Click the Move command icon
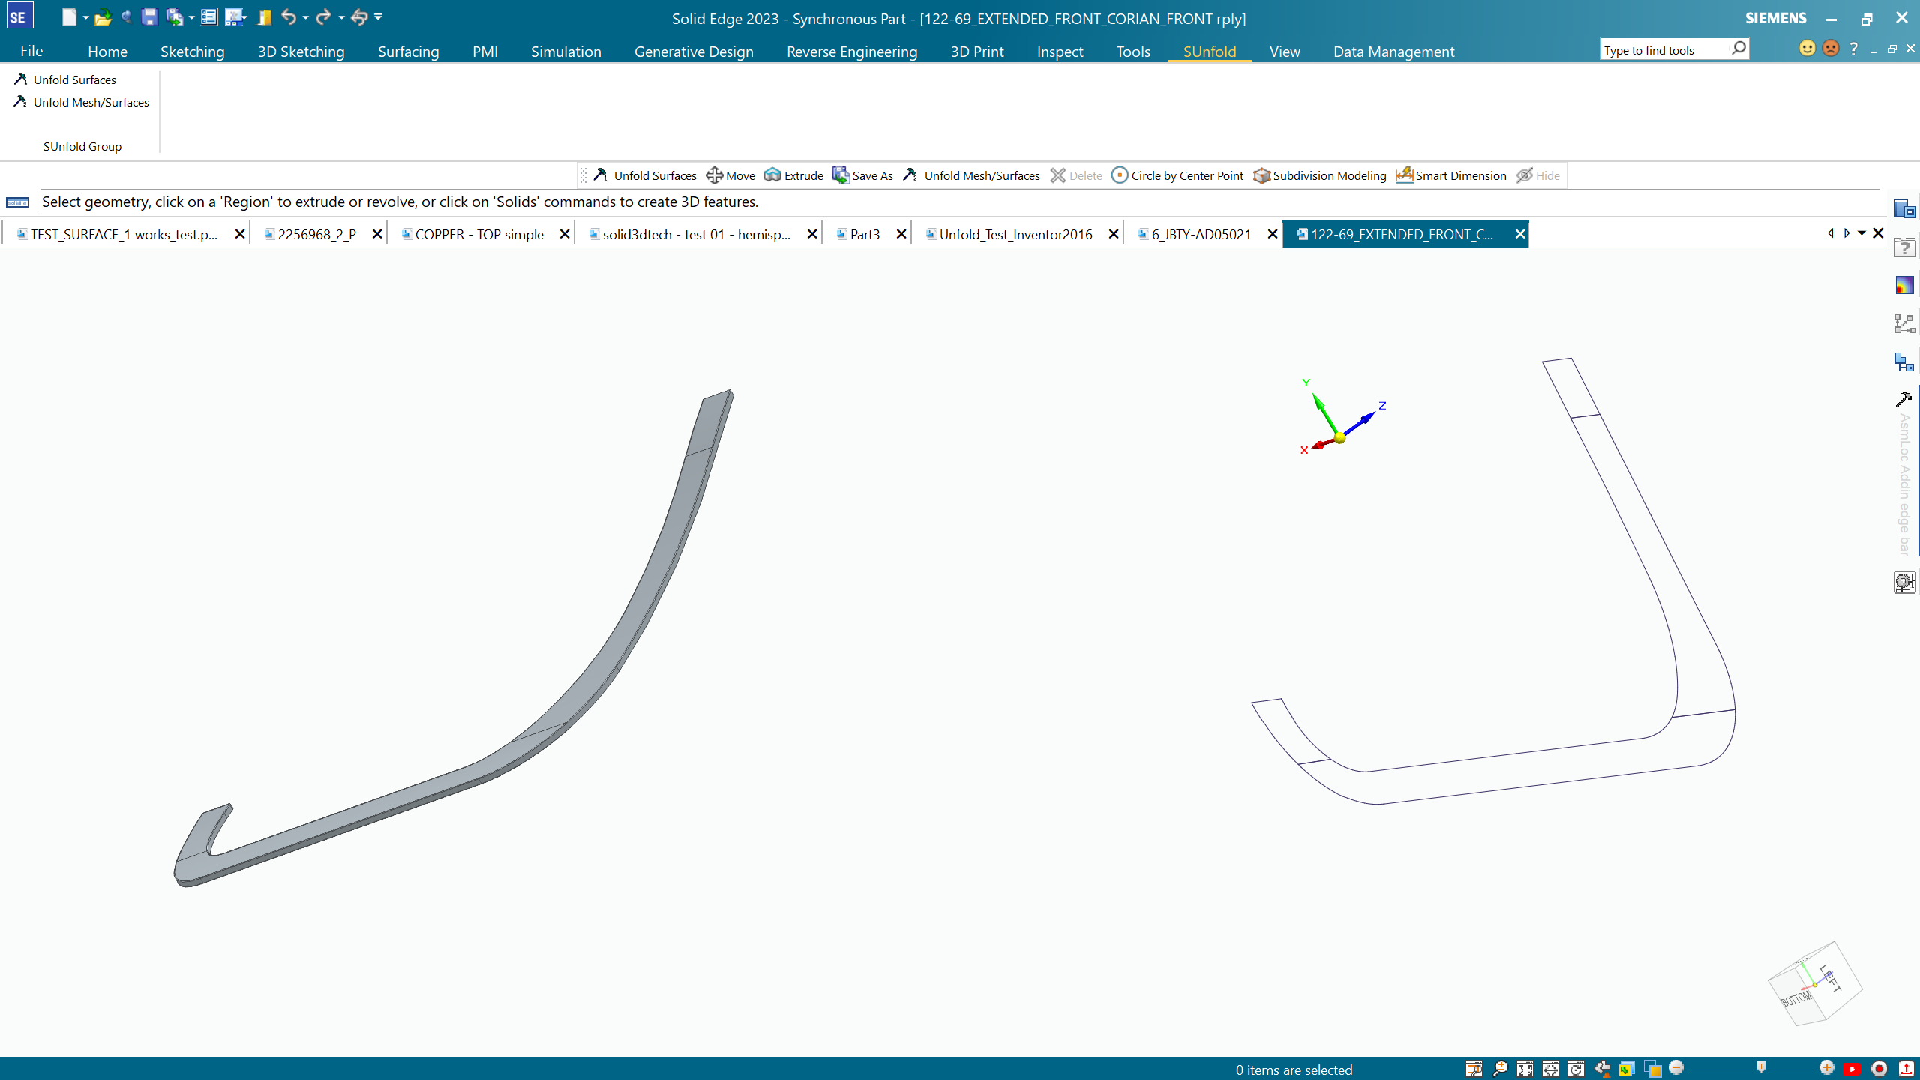 (714, 175)
